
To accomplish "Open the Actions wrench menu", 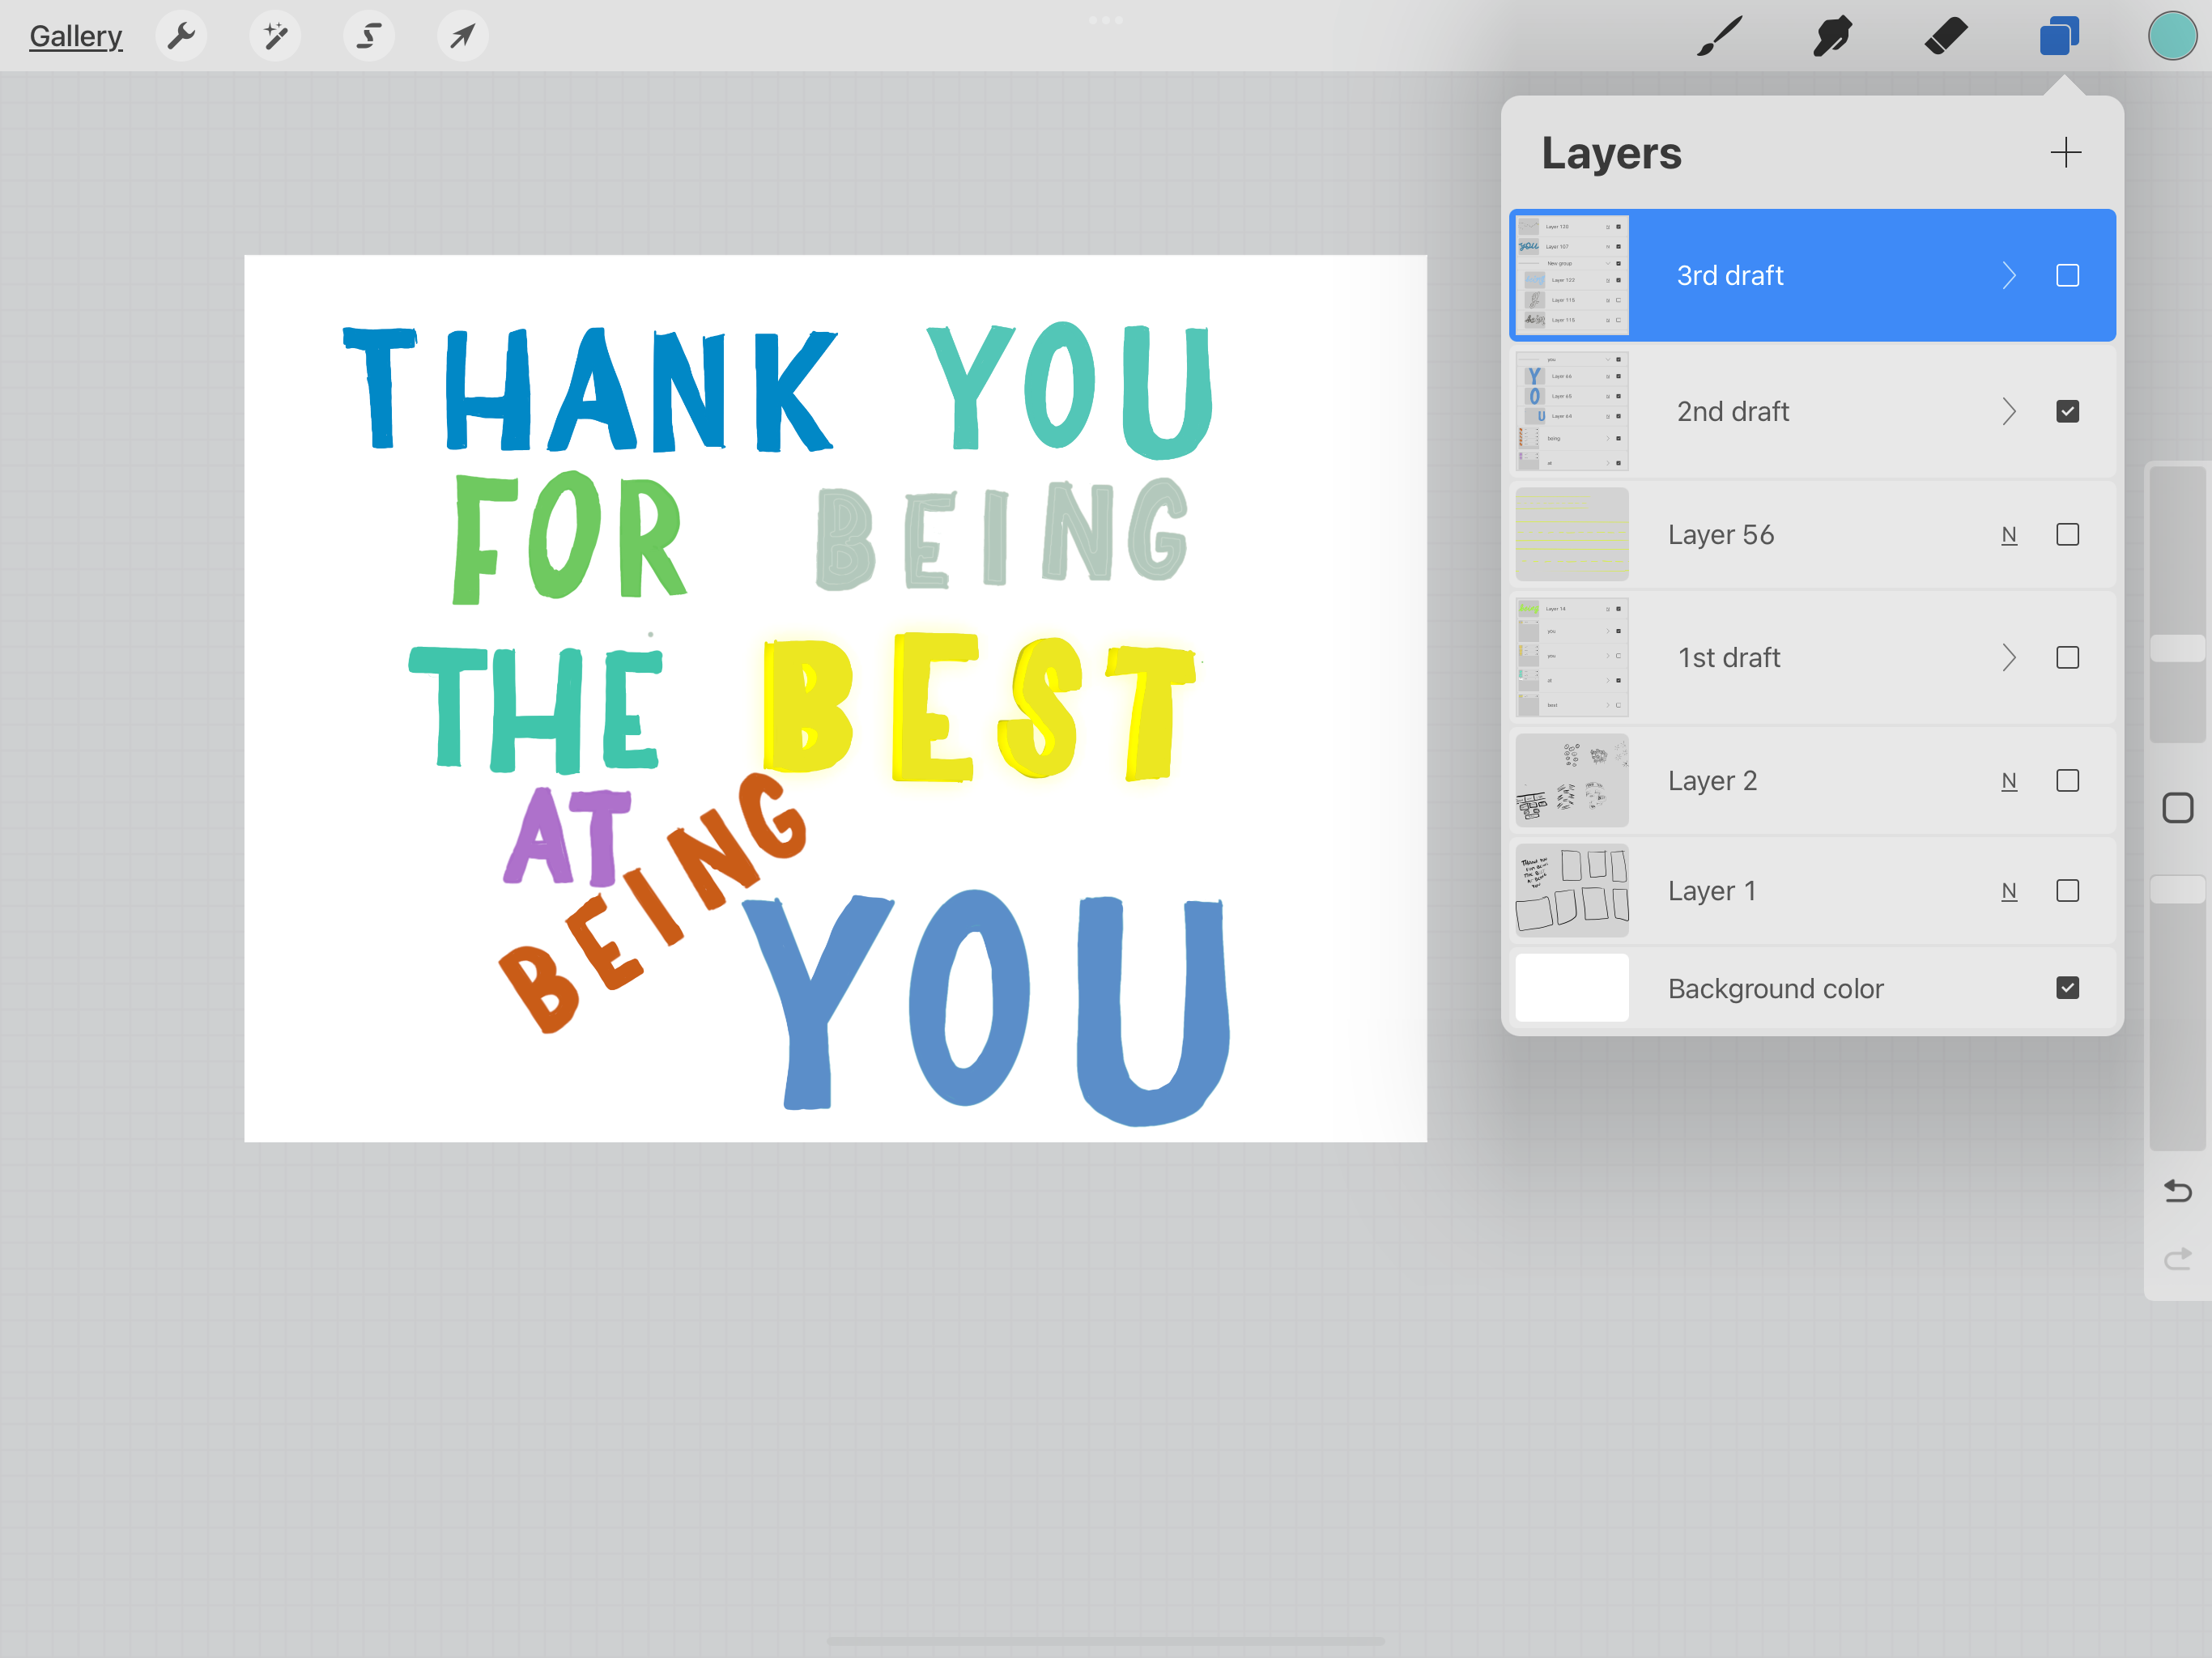I will 181,36.
